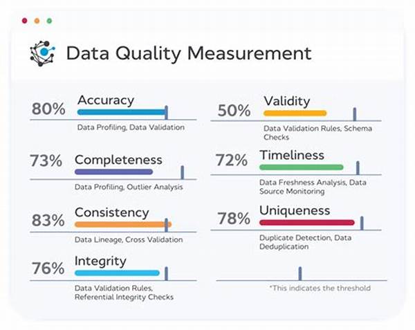The image size is (415, 330).
Task: Click the 50% Validity score
Action: click(233, 111)
